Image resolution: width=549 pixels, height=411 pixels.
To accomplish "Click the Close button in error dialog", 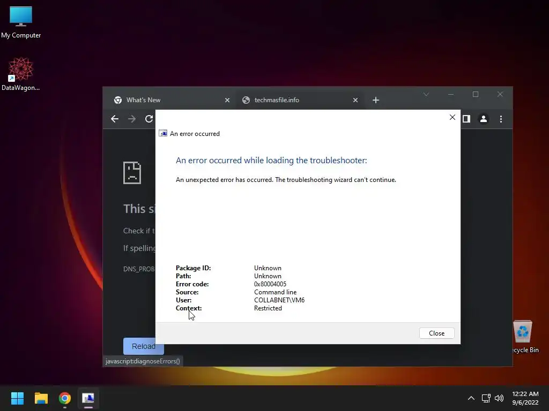I will click(x=436, y=333).
